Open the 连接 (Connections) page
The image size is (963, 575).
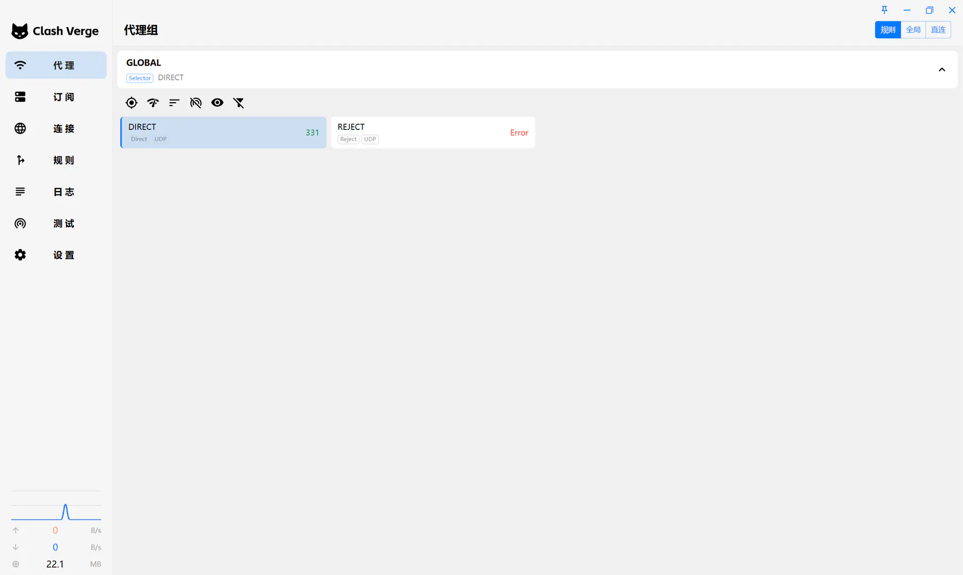coord(56,128)
